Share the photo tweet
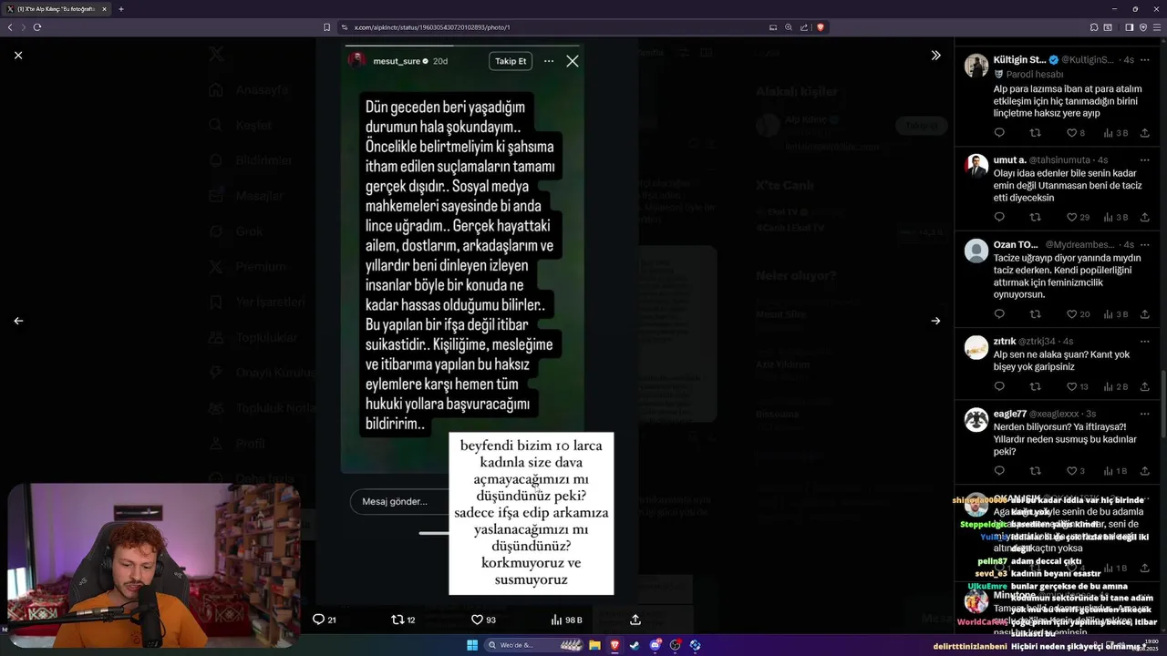 click(635, 620)
